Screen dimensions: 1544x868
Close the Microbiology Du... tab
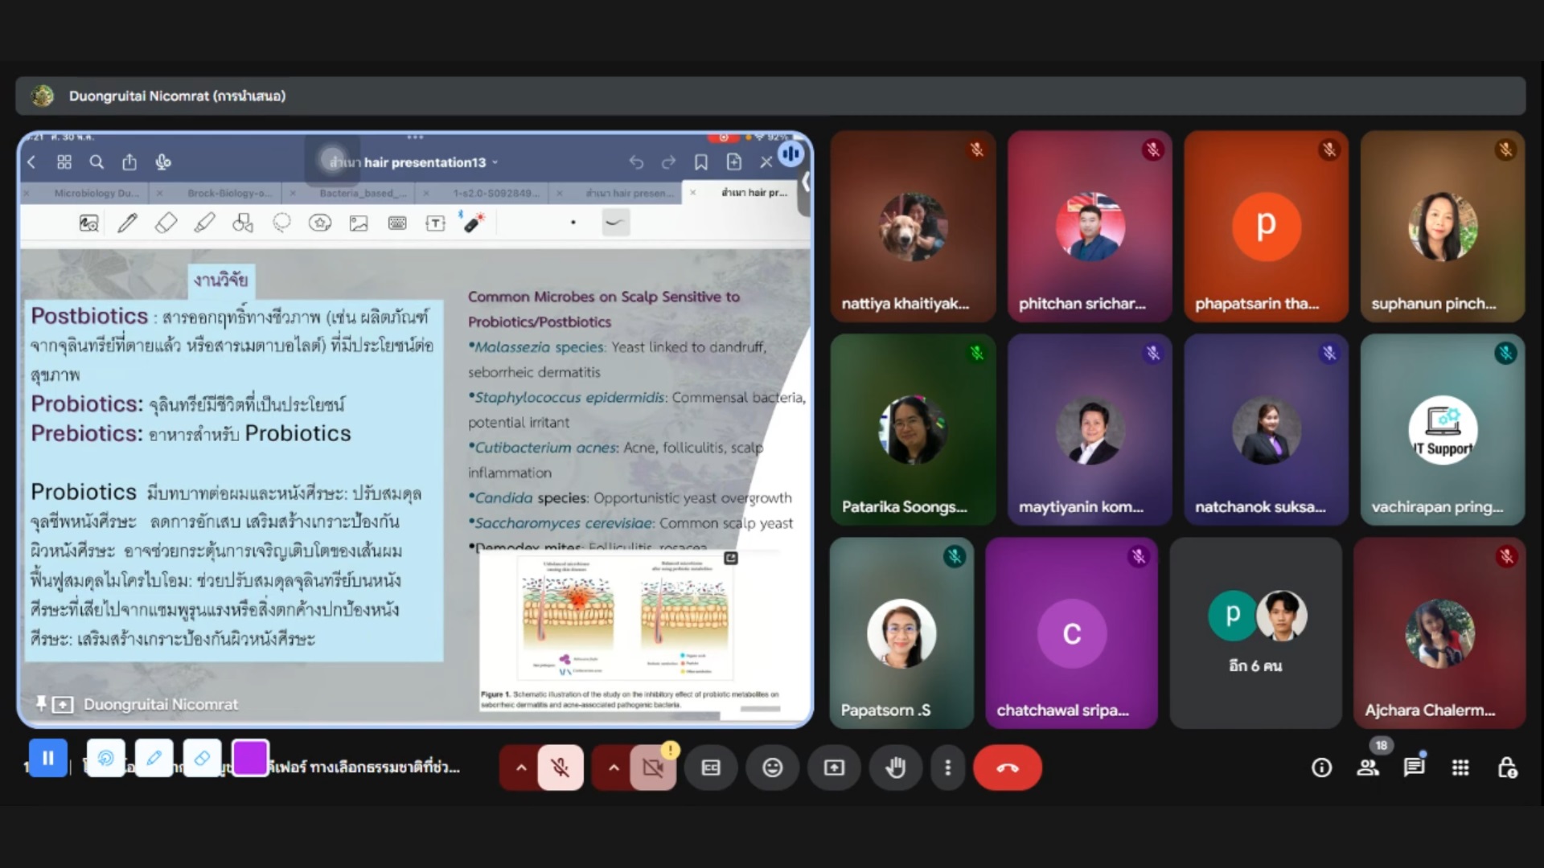(27, 194)
